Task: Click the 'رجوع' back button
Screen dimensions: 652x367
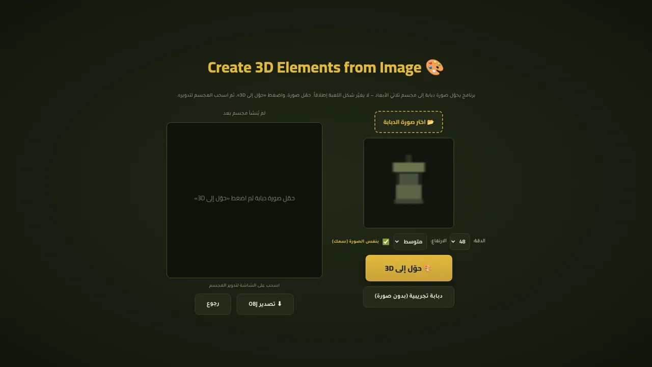Action: click(213, 304)
